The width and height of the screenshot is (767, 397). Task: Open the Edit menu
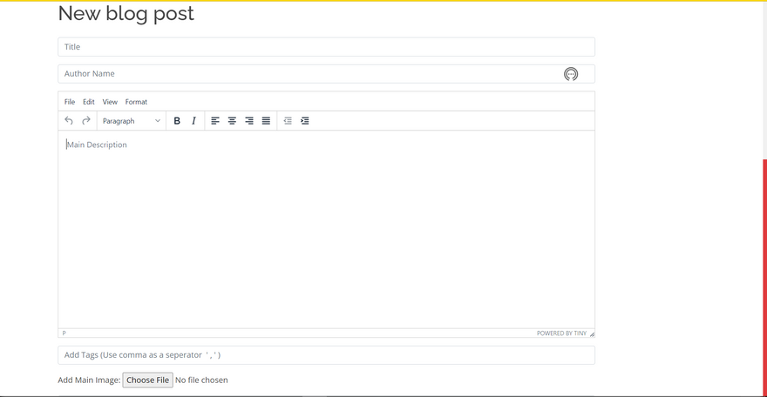tap(89, 102)
